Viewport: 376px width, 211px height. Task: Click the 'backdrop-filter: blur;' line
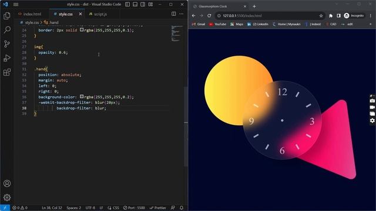[81, 108]
